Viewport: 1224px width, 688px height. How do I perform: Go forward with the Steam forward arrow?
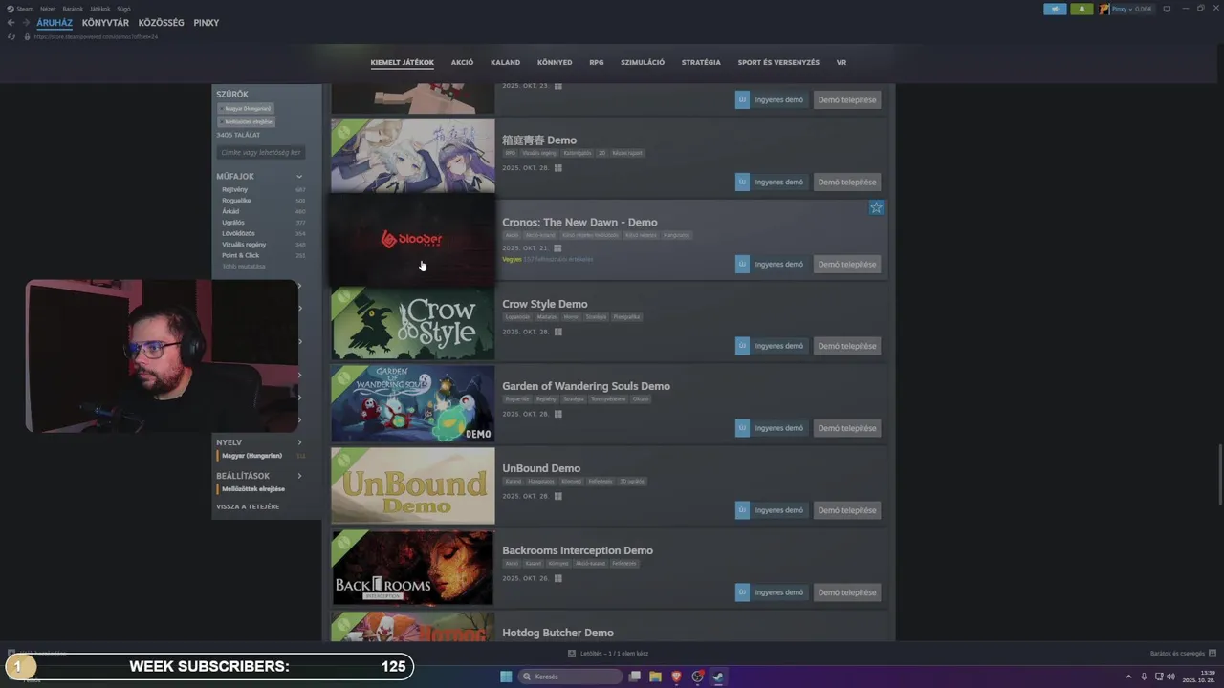point(25,23)
